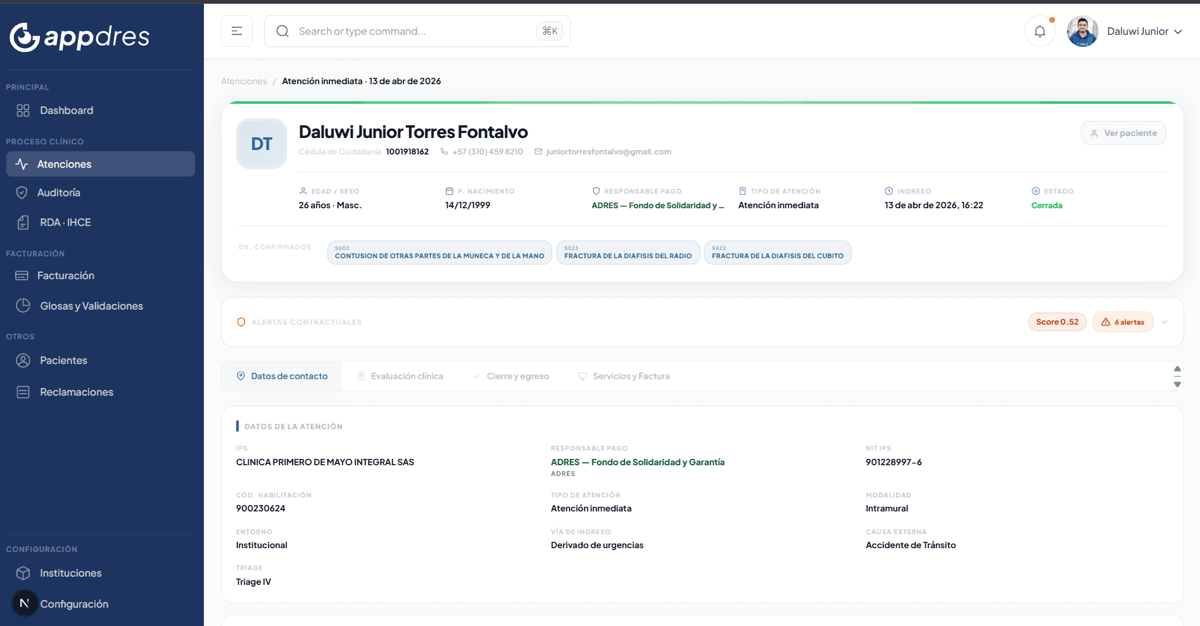The image size is (1200, 626).
Task: Switch to Datos de contacto tab
Action: 282,376
